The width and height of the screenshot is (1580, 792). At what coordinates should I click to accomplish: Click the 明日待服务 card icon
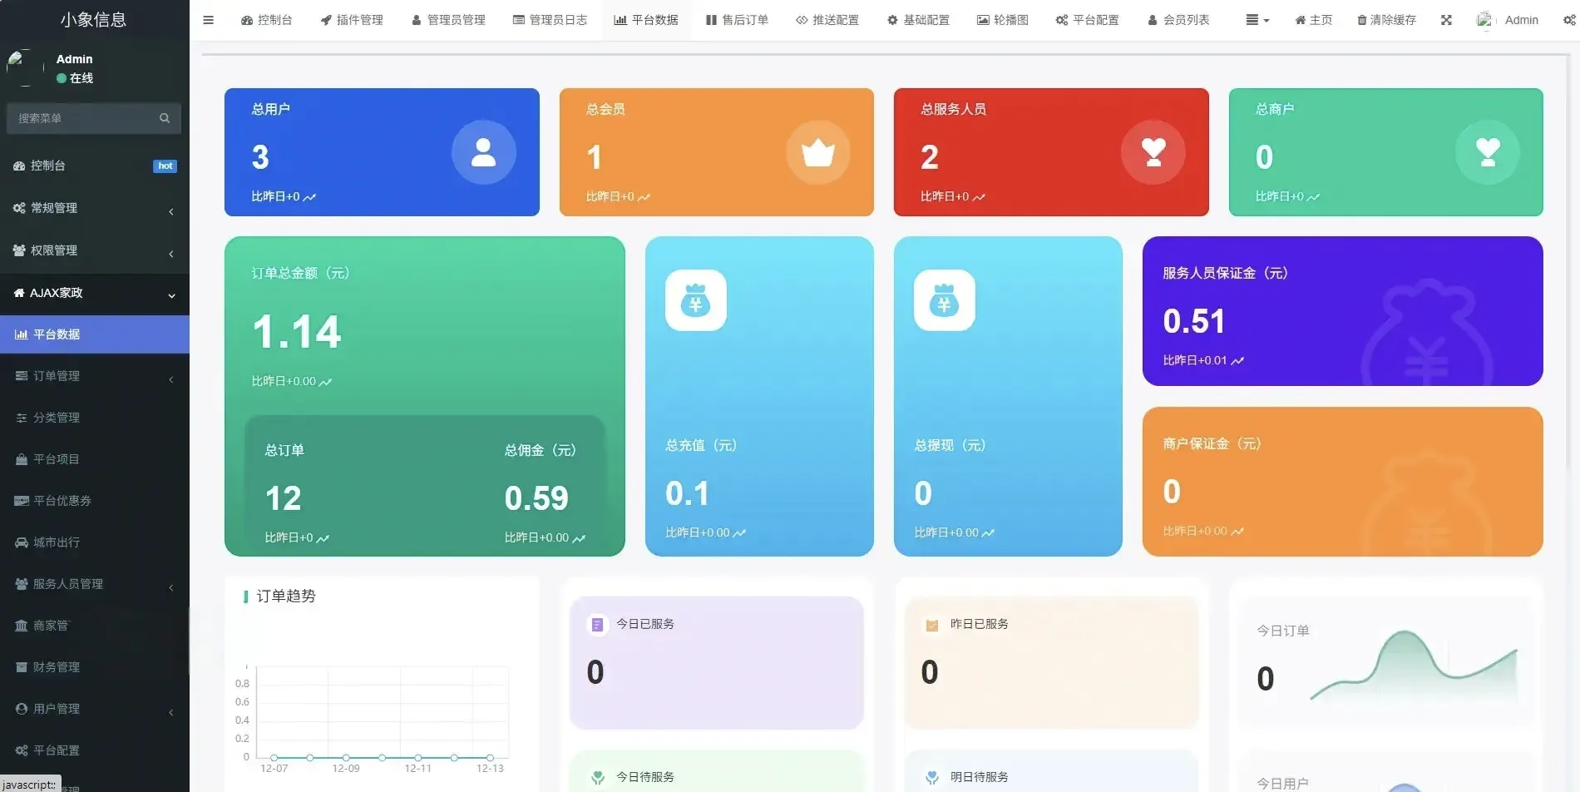pyautogui.click(x=931, y=778)
